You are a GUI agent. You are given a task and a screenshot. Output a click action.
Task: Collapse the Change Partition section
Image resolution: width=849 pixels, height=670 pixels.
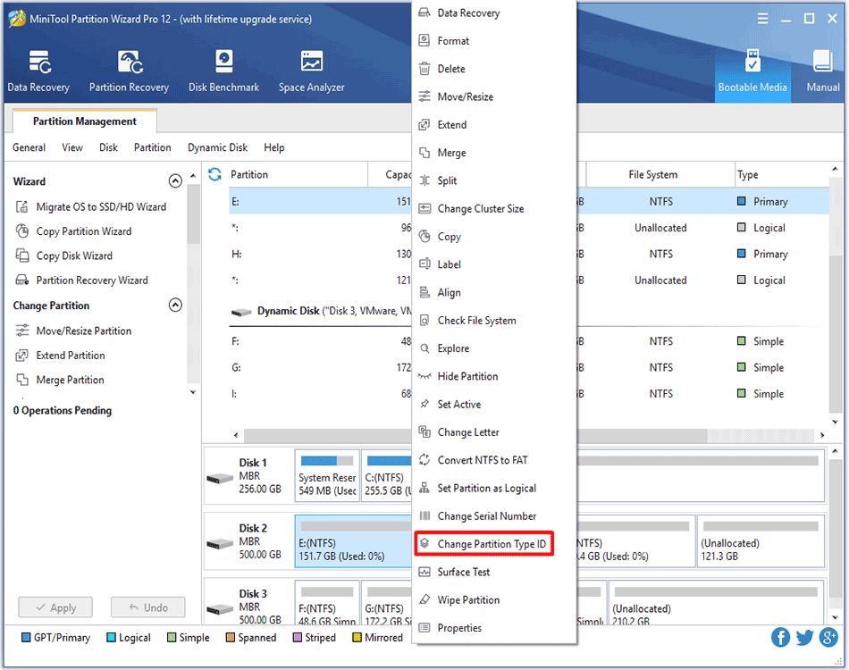pos(175,306)
